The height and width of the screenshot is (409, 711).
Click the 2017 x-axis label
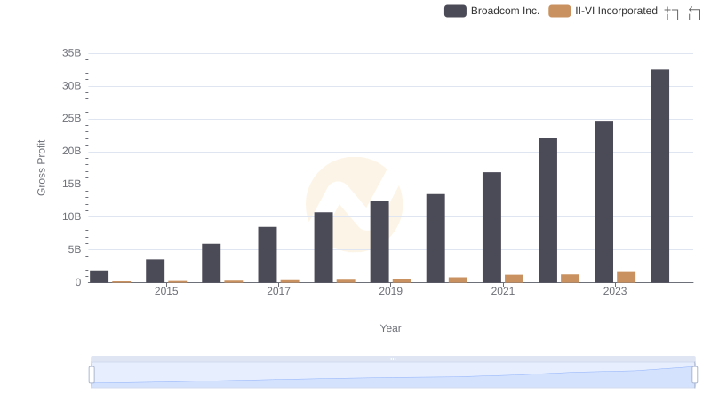coord(278,291)
